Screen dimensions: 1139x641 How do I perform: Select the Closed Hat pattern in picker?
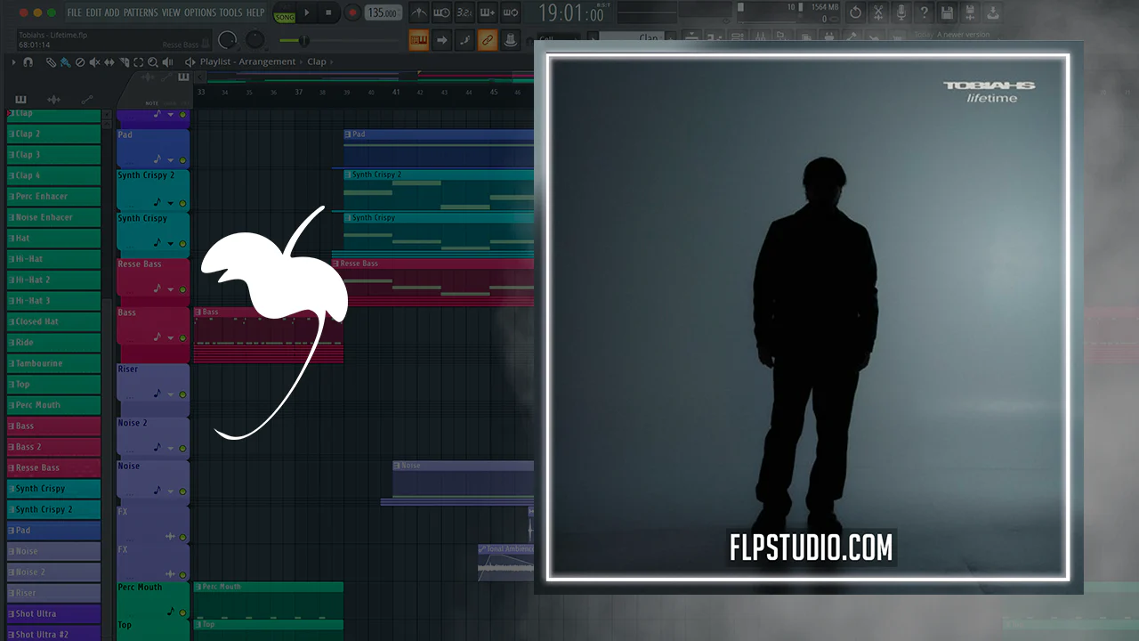coord(53,321)
